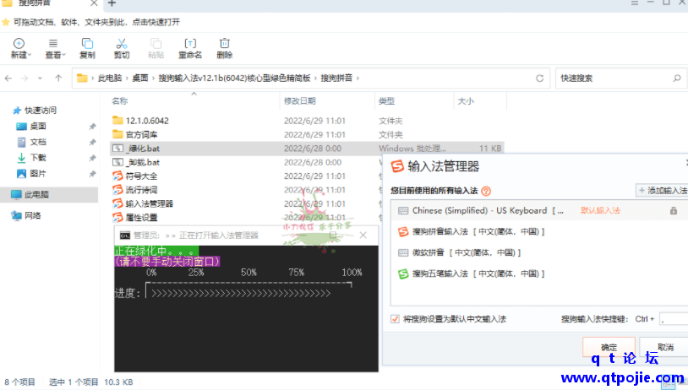This screenshot has height=390, width=688.
Task: Unpin 下载 from quick access pin icon
Action: [x=92, y=158]
